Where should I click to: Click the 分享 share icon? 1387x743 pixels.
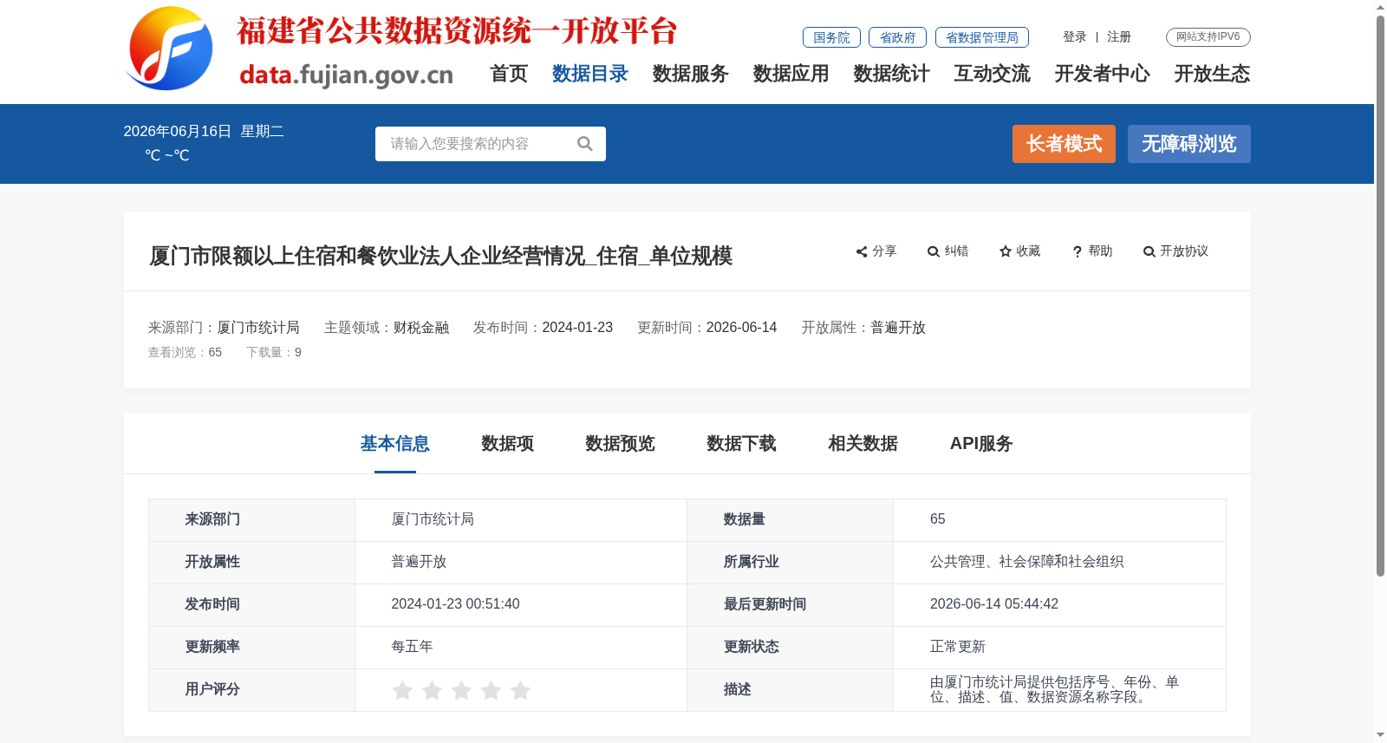click(x=862, y=251)
